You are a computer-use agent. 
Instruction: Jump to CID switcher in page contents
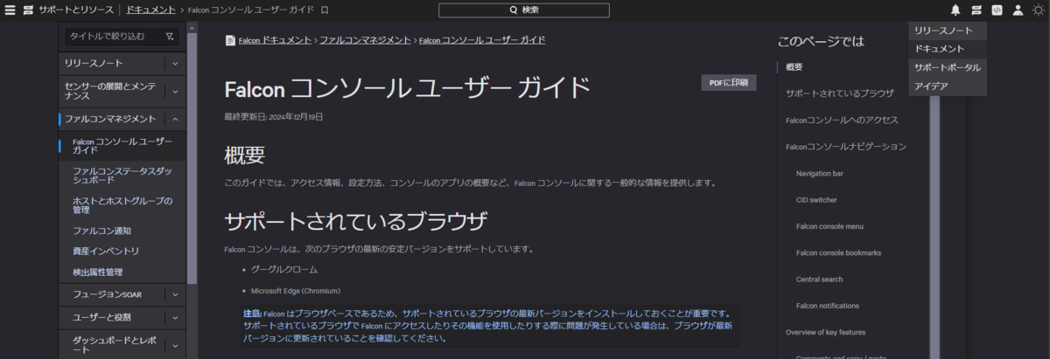click(x=817, y=200)
